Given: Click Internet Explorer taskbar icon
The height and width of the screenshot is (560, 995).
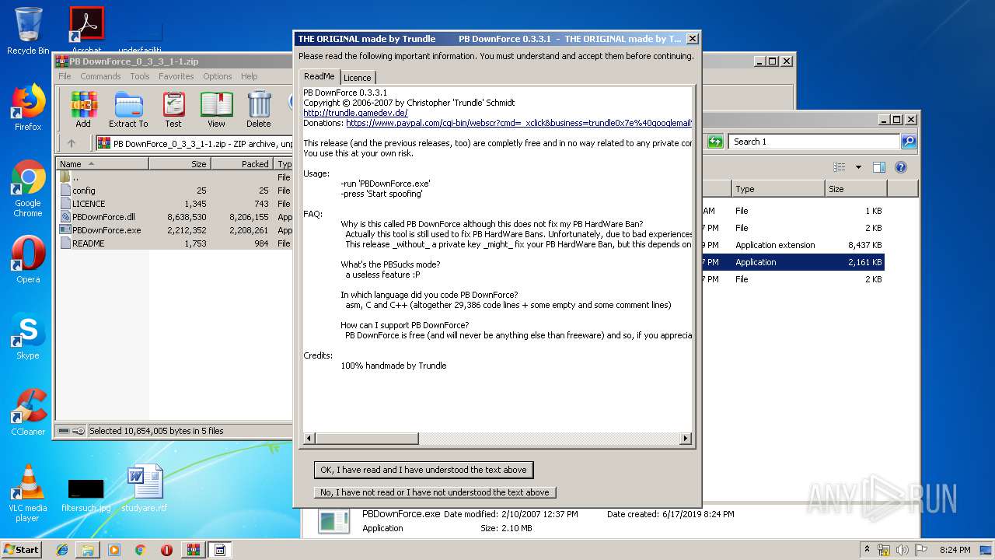Looking at the screenshot, I should [62, 550].
